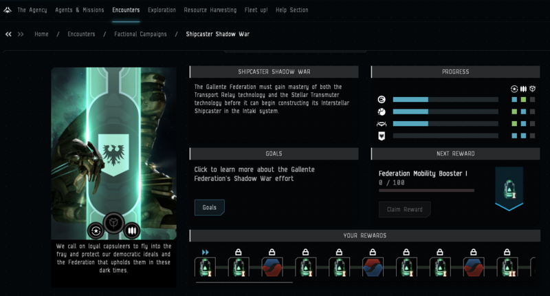Viewport: 550px width, 296px height.
Task: Click the empty progress bar beside eagle shield icon
Action: [x=445, y=136]
